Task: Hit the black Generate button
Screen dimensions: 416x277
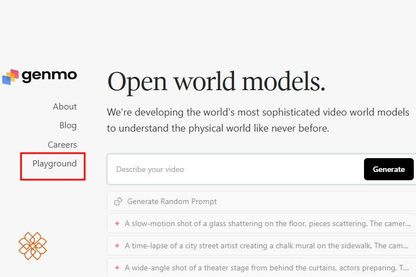Action: (389, 169)
